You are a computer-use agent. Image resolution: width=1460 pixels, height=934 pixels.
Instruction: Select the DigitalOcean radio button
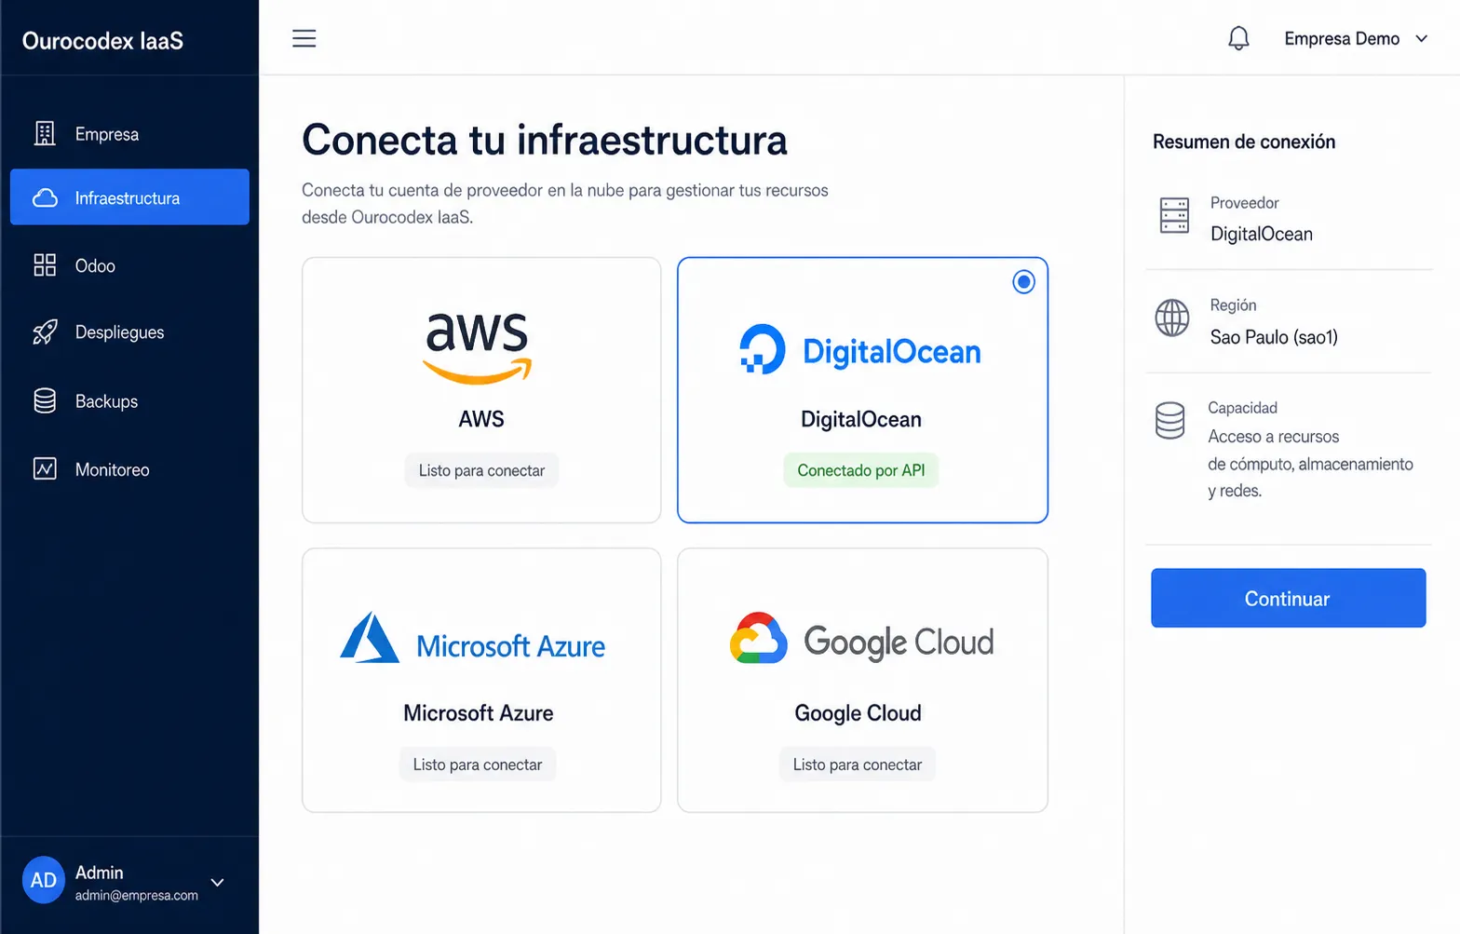(x=1023, y=281)
